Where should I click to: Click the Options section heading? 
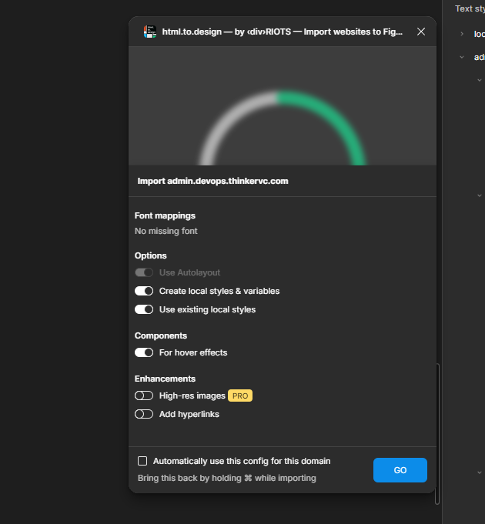pyautogui.click(x=150, y=255)
